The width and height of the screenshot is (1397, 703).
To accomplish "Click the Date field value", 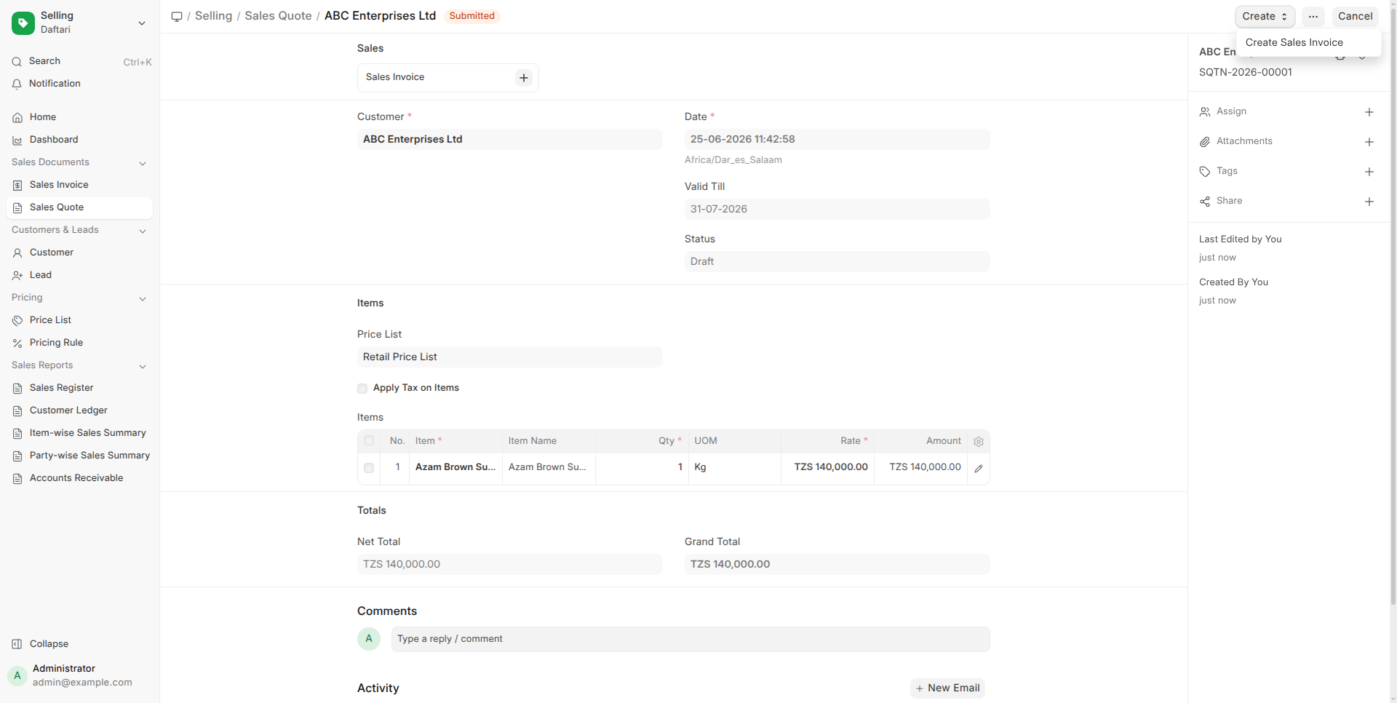I will tap(837, 140).
